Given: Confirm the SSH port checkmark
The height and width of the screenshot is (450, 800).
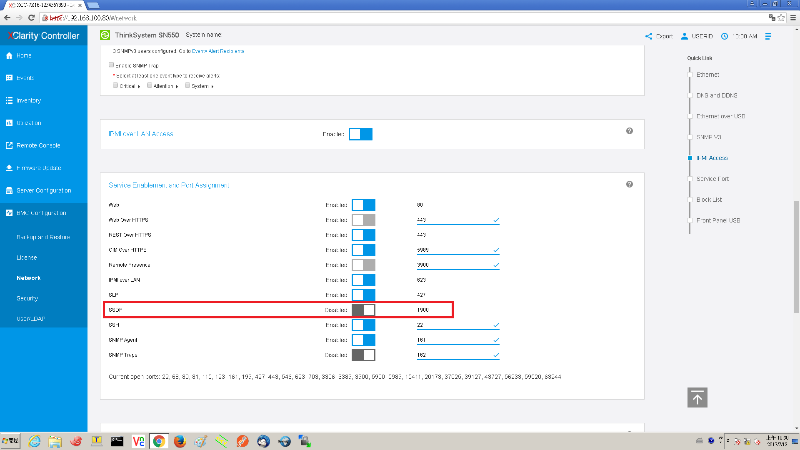Looking at the screenshot, I should (496, 325).
